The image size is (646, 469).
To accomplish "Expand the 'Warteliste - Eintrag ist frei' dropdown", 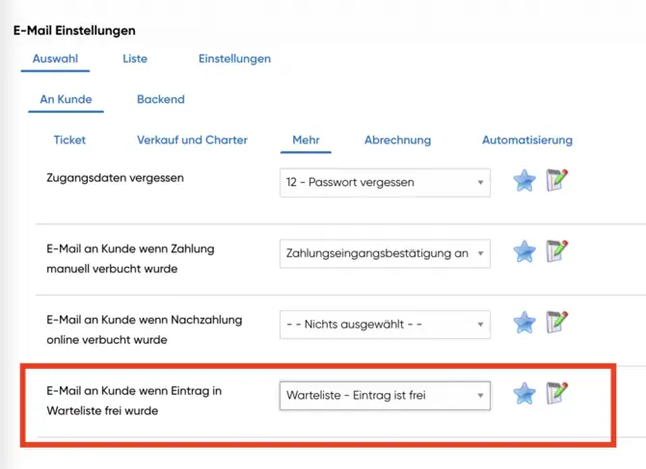I will [384, 395].
